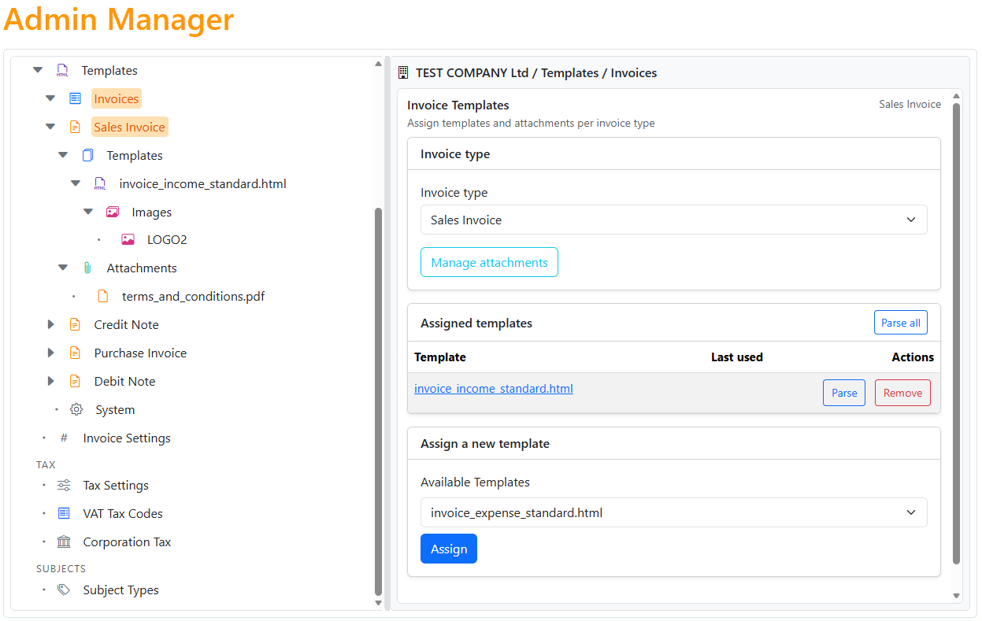
Task: Open the LOGO2 image icon
Action: pyautogui.click(x=128, y=239)
